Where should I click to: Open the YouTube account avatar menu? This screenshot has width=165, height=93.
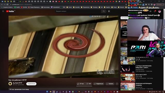pyautogui.click(x=160, y=11)
